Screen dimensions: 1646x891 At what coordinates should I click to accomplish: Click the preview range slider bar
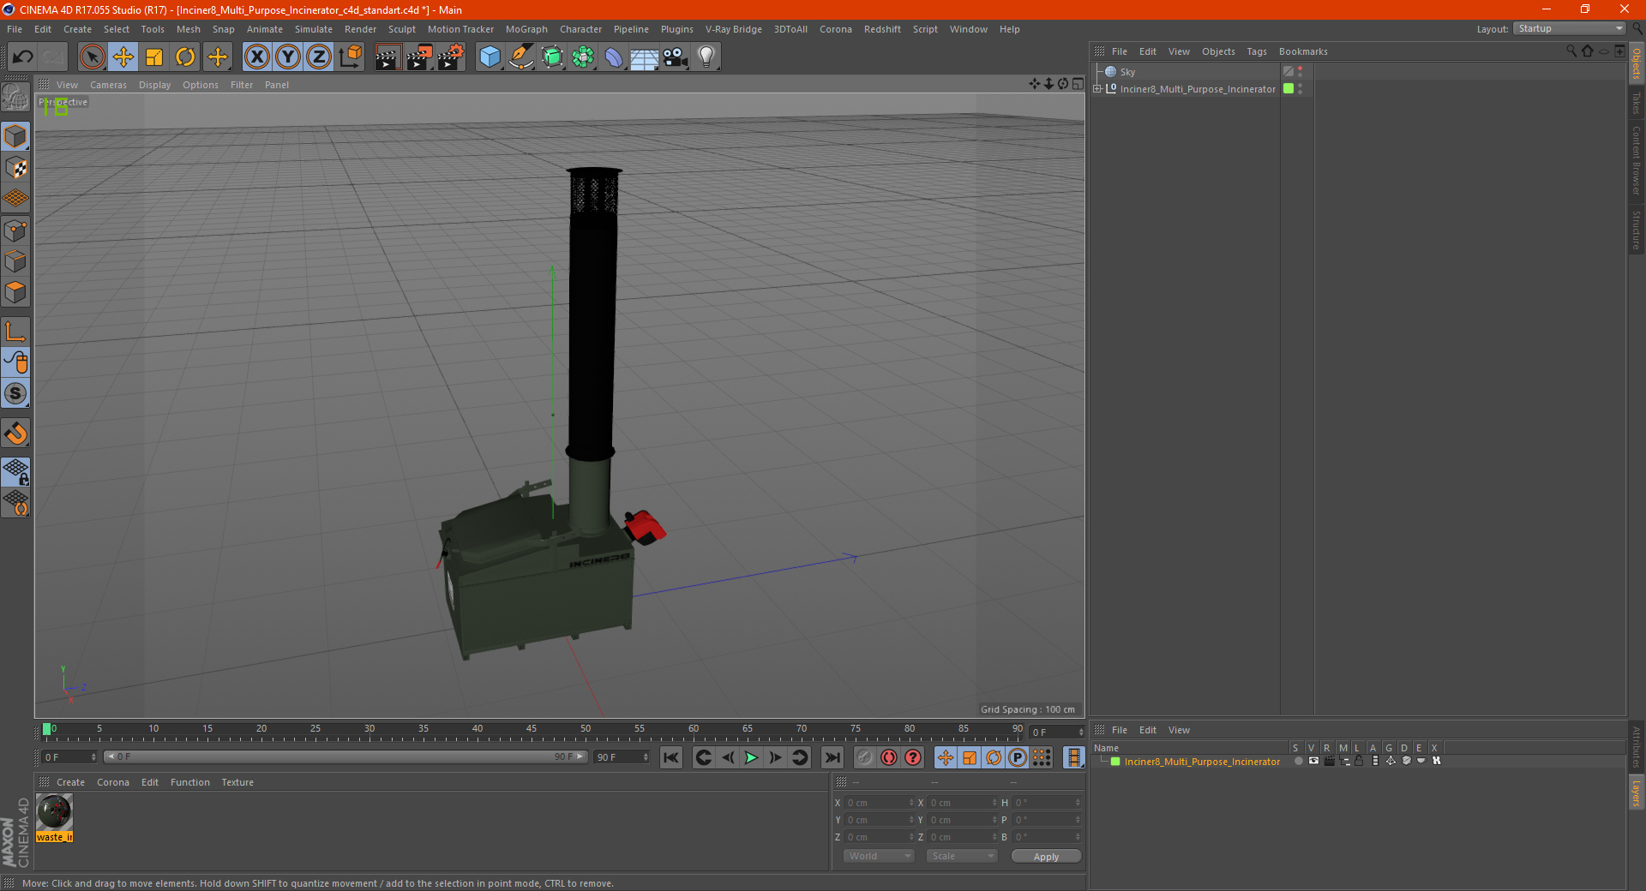tap(345, 756)
